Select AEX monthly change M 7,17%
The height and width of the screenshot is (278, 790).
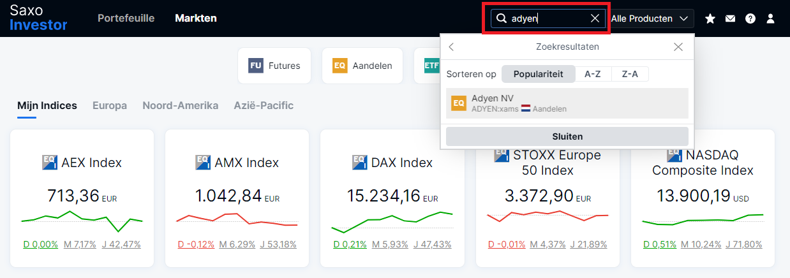pos(80,244)
